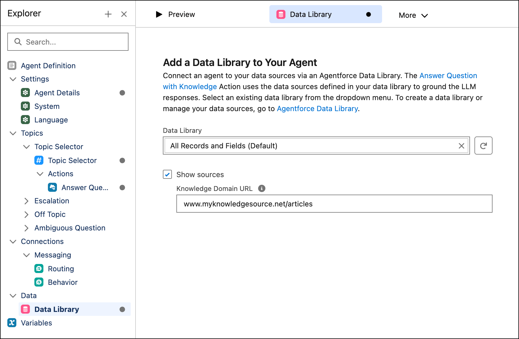
Task: Collapse the Settings section
Action: point(13,79)
